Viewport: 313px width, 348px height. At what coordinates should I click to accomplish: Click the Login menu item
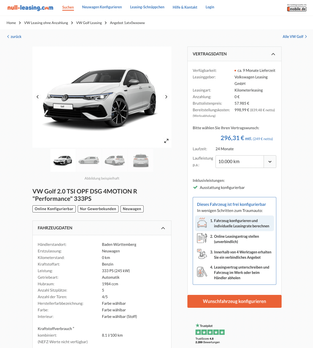tap(210, 7)
